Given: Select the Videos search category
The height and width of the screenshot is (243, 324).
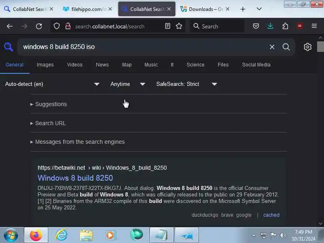Looking at the screenshot, I should point(75,65).
